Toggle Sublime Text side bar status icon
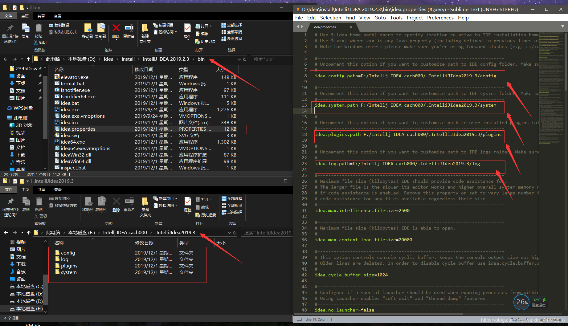 [299, 320]
